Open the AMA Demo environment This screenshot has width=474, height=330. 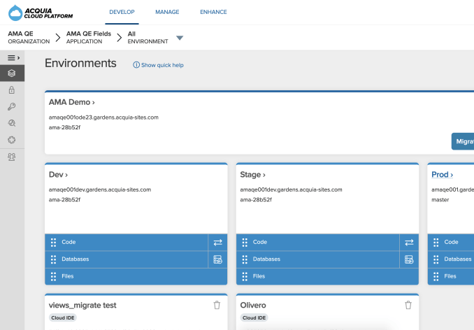[x=72, y=102]
